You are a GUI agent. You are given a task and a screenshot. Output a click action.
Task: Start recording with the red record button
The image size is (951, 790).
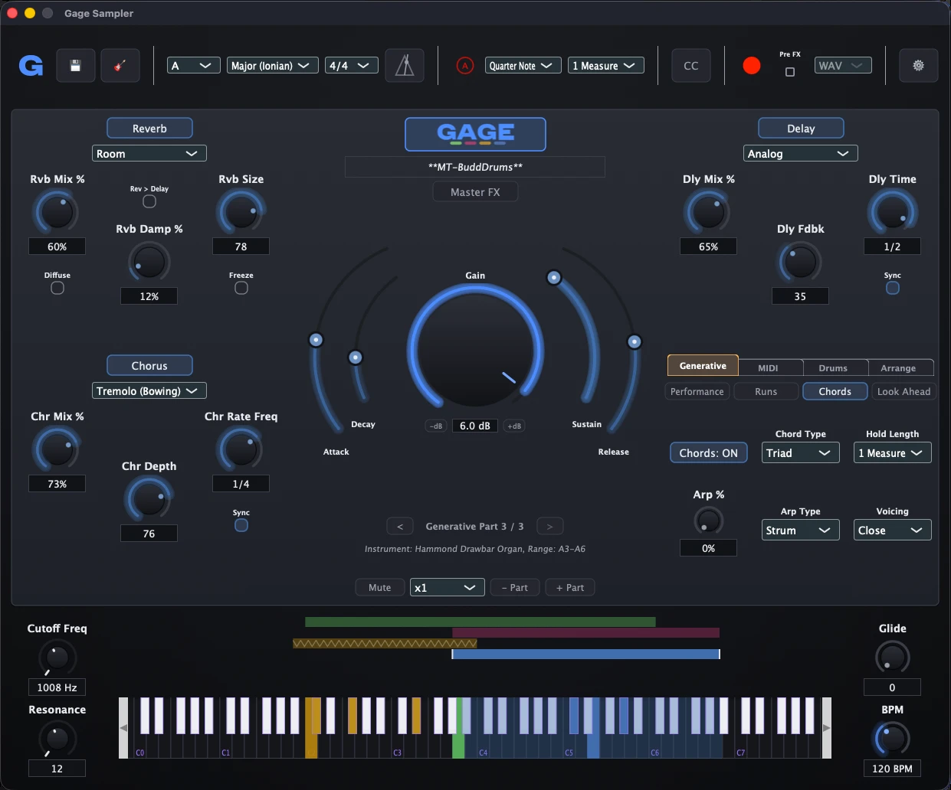(752, 66)
